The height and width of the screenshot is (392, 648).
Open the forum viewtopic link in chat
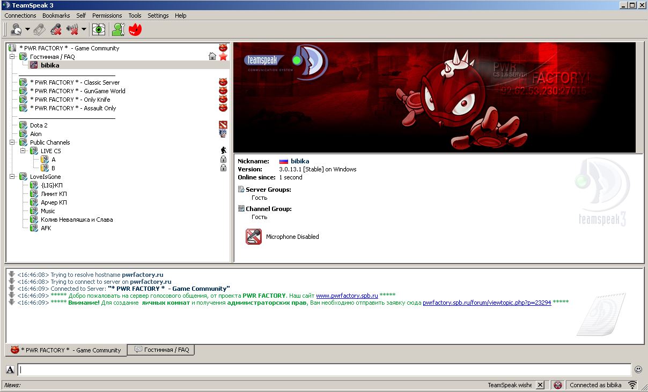coord(487,303)
